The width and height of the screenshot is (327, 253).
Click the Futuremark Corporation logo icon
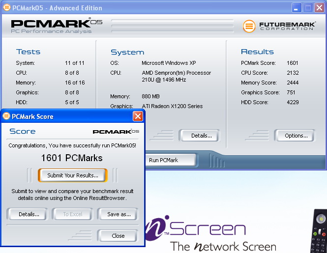(x=249, y=26)
